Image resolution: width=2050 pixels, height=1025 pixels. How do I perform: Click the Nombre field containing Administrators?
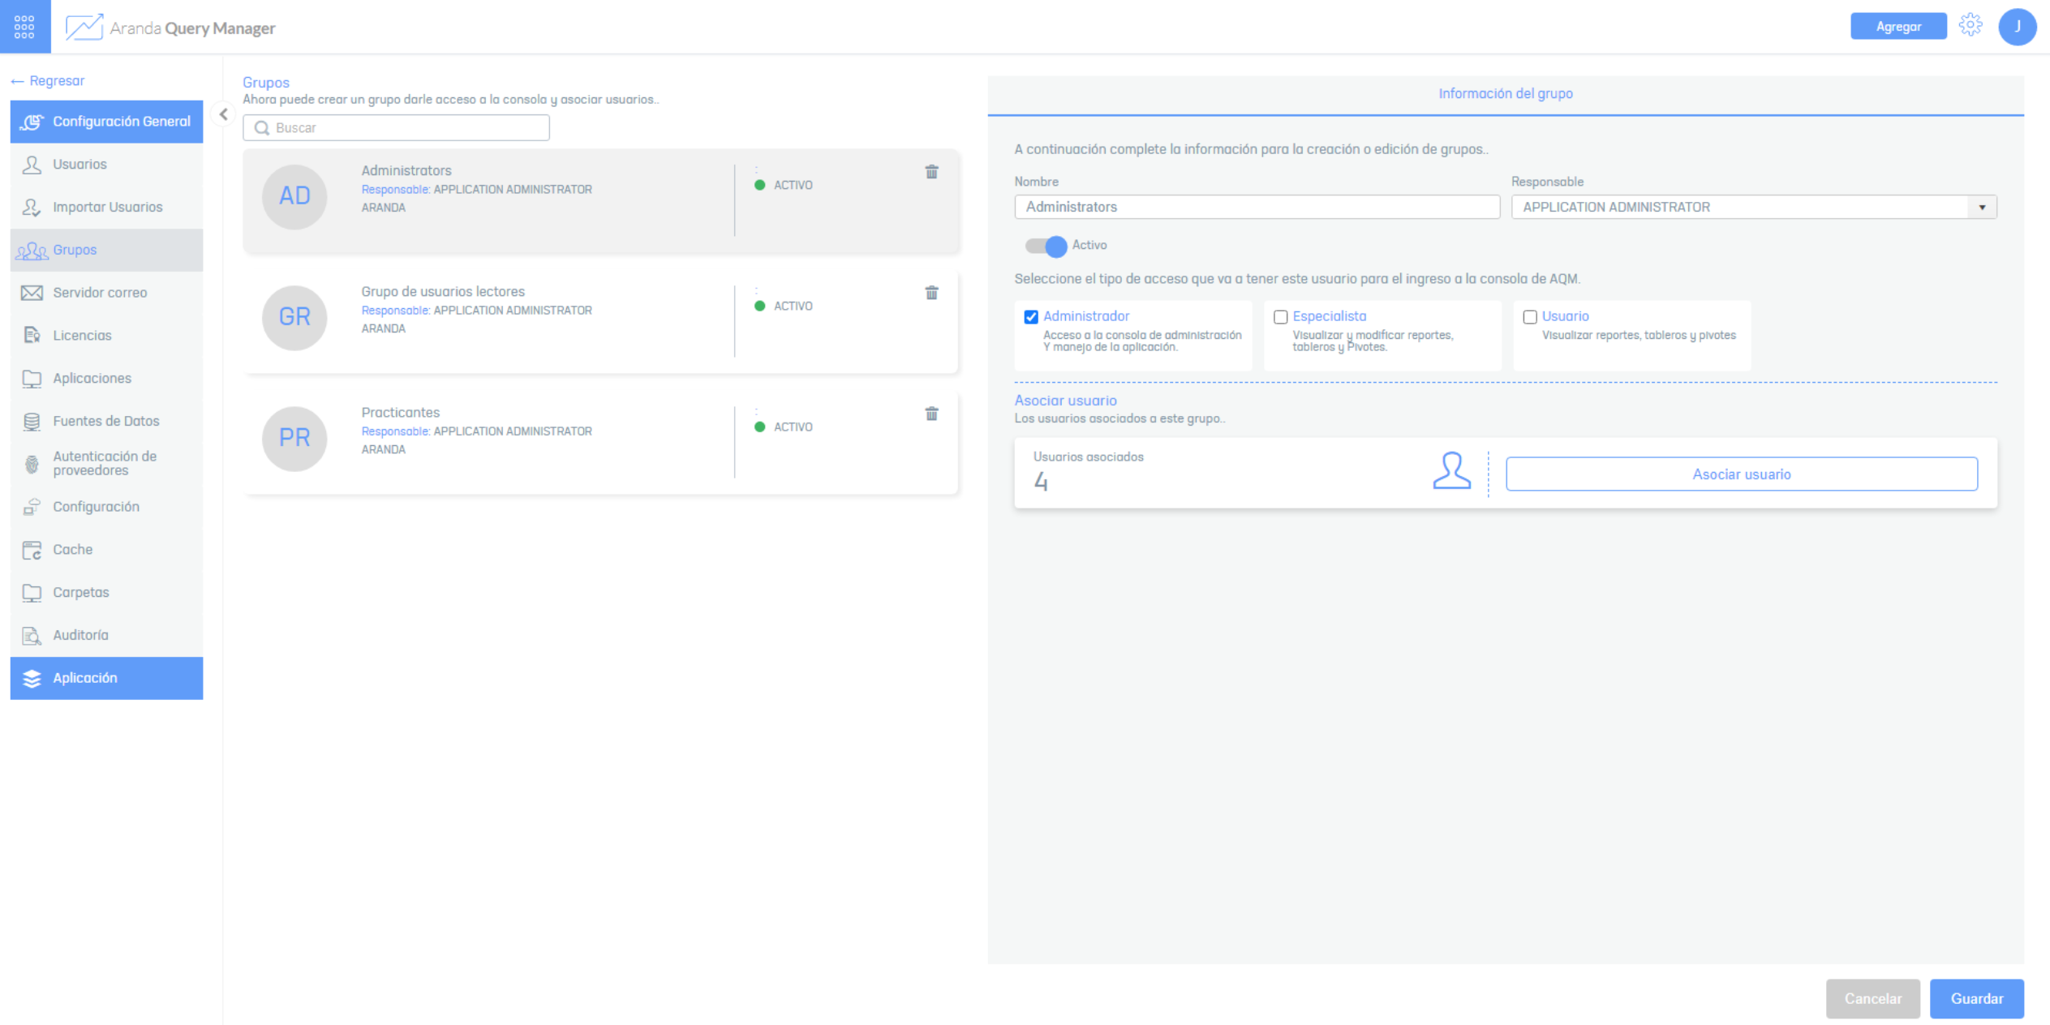tap(1257, 208)
